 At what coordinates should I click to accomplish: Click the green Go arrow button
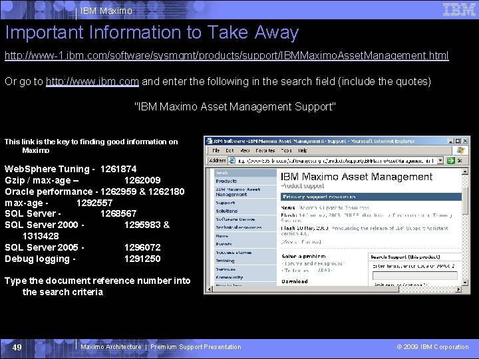pos(451,160)
